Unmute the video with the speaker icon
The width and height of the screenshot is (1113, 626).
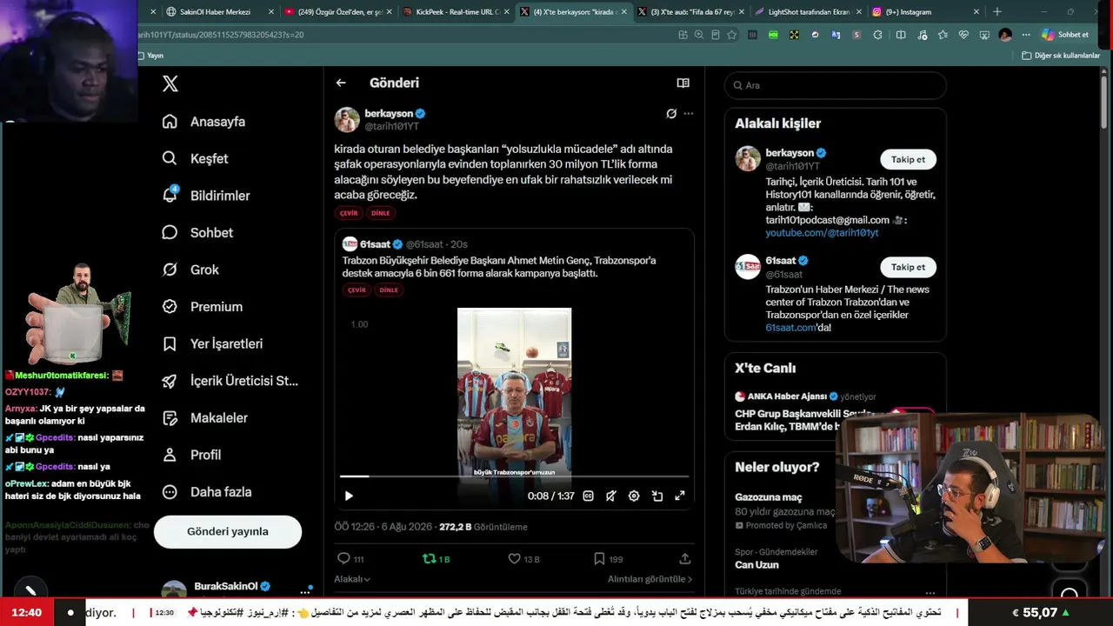click(x=611, y=496)
